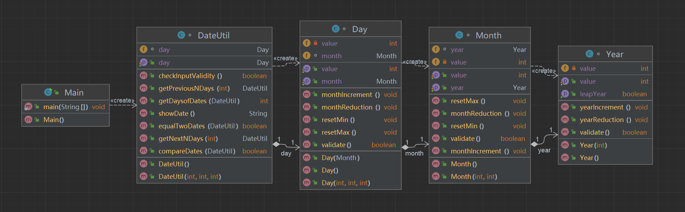The image size is (685, 212).
Task: Click the DateUtil class icon in header
Action: click(181, 35)
